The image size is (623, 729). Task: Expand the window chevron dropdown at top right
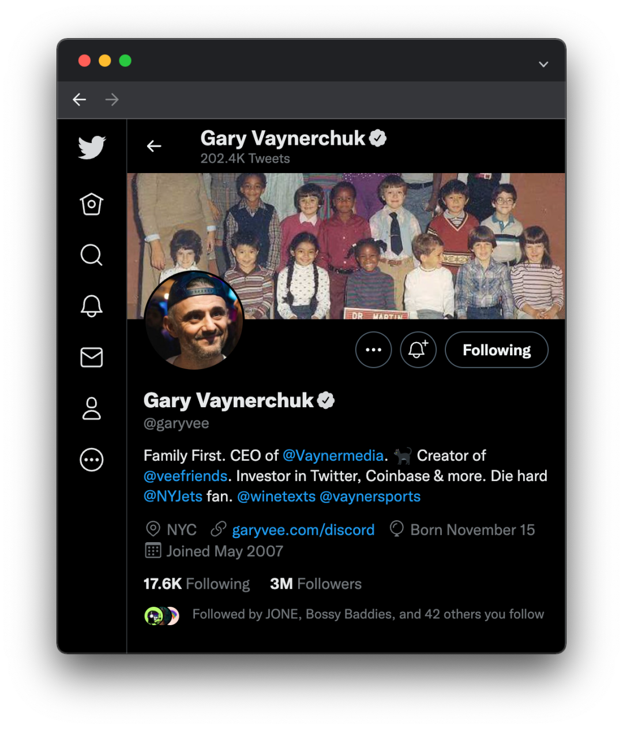click(543, 64)
